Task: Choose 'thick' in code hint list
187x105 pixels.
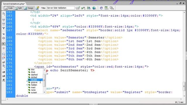Action: pos(35,72)
